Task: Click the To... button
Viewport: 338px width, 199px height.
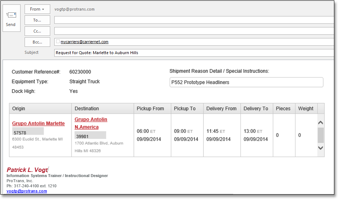Action: (37, 20)
